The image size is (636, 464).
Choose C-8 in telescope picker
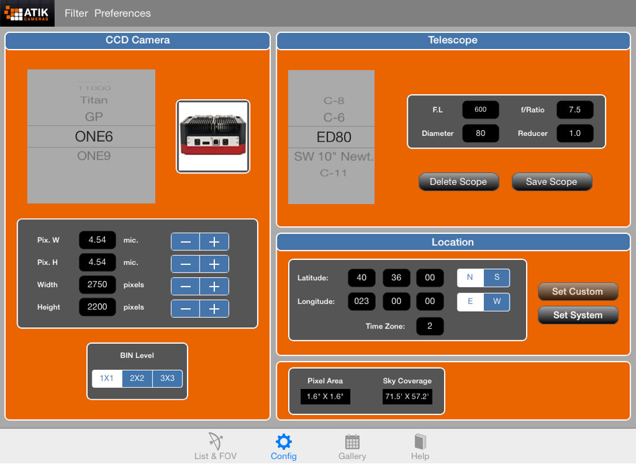[333, 100]
